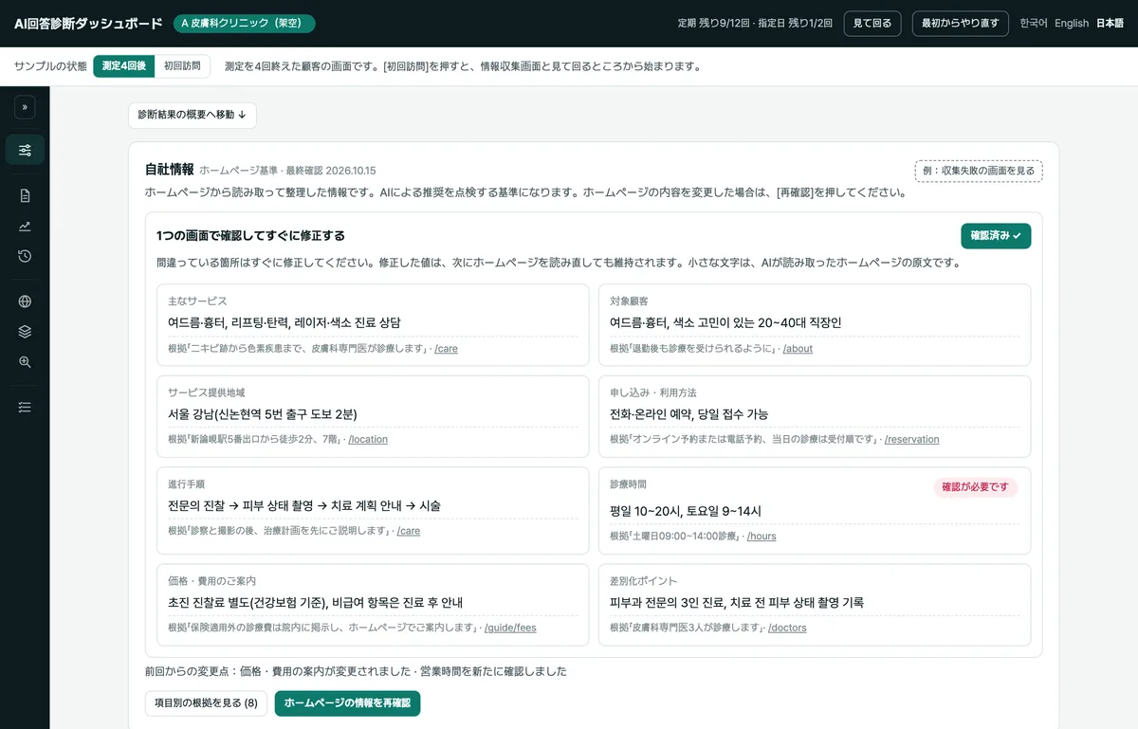Click the 自社情報 heading

[x=169, y=170]
